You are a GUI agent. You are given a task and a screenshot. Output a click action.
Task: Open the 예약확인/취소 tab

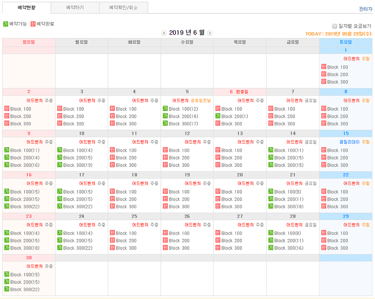point(123,7)
